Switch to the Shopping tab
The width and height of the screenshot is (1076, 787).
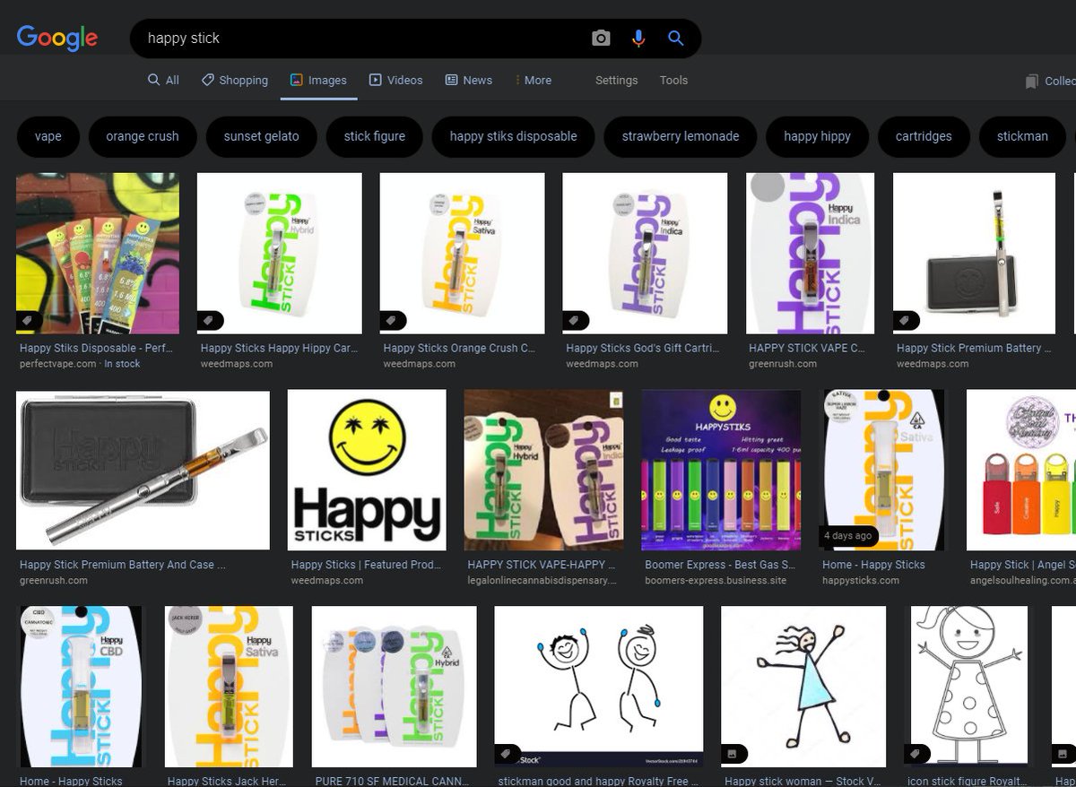235,80
